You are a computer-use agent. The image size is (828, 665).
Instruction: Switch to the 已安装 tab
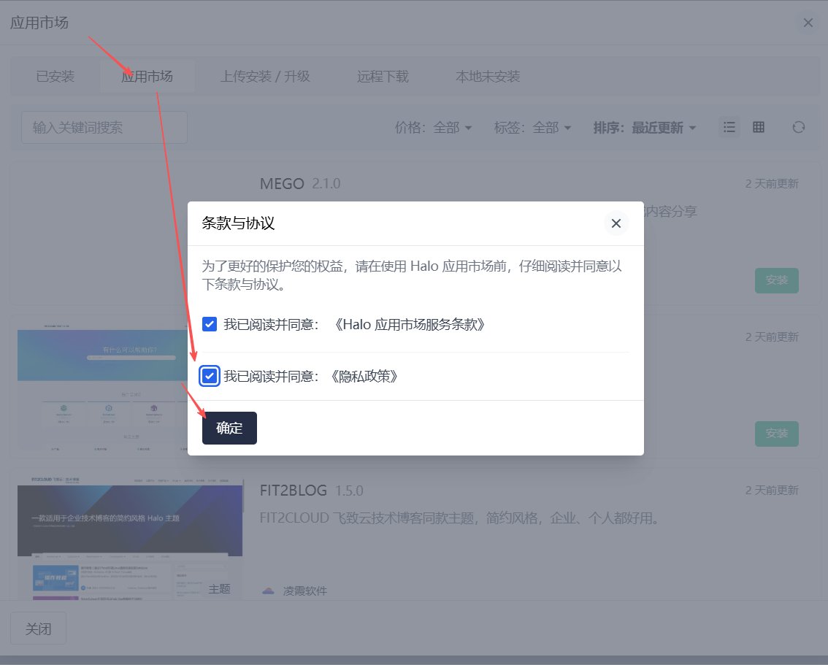55,77
